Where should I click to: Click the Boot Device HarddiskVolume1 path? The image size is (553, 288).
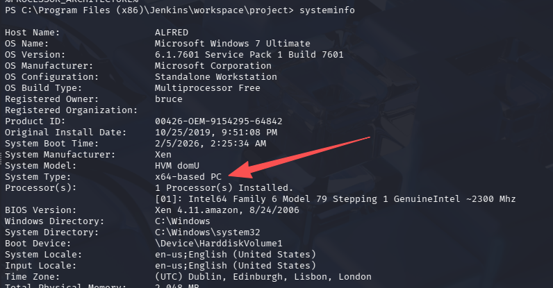(x=219, y=244)
